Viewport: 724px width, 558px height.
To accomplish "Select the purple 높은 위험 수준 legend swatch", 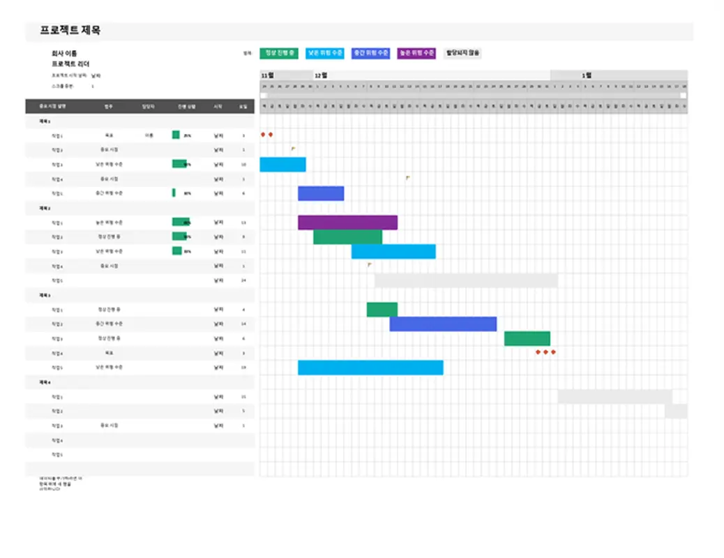I will [x=416, y=53].
